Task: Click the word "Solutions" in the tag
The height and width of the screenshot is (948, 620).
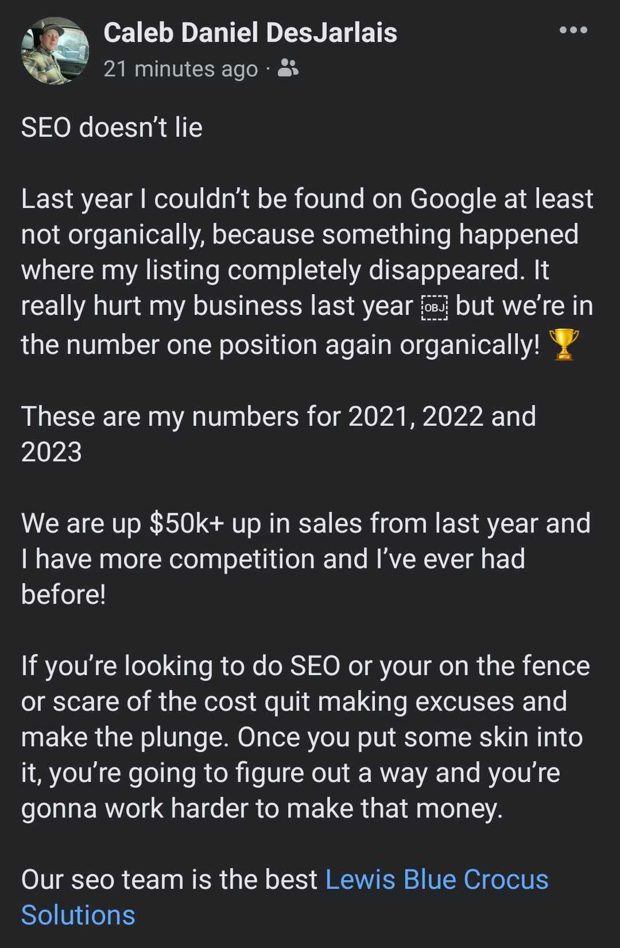Action: pos(78,915)
